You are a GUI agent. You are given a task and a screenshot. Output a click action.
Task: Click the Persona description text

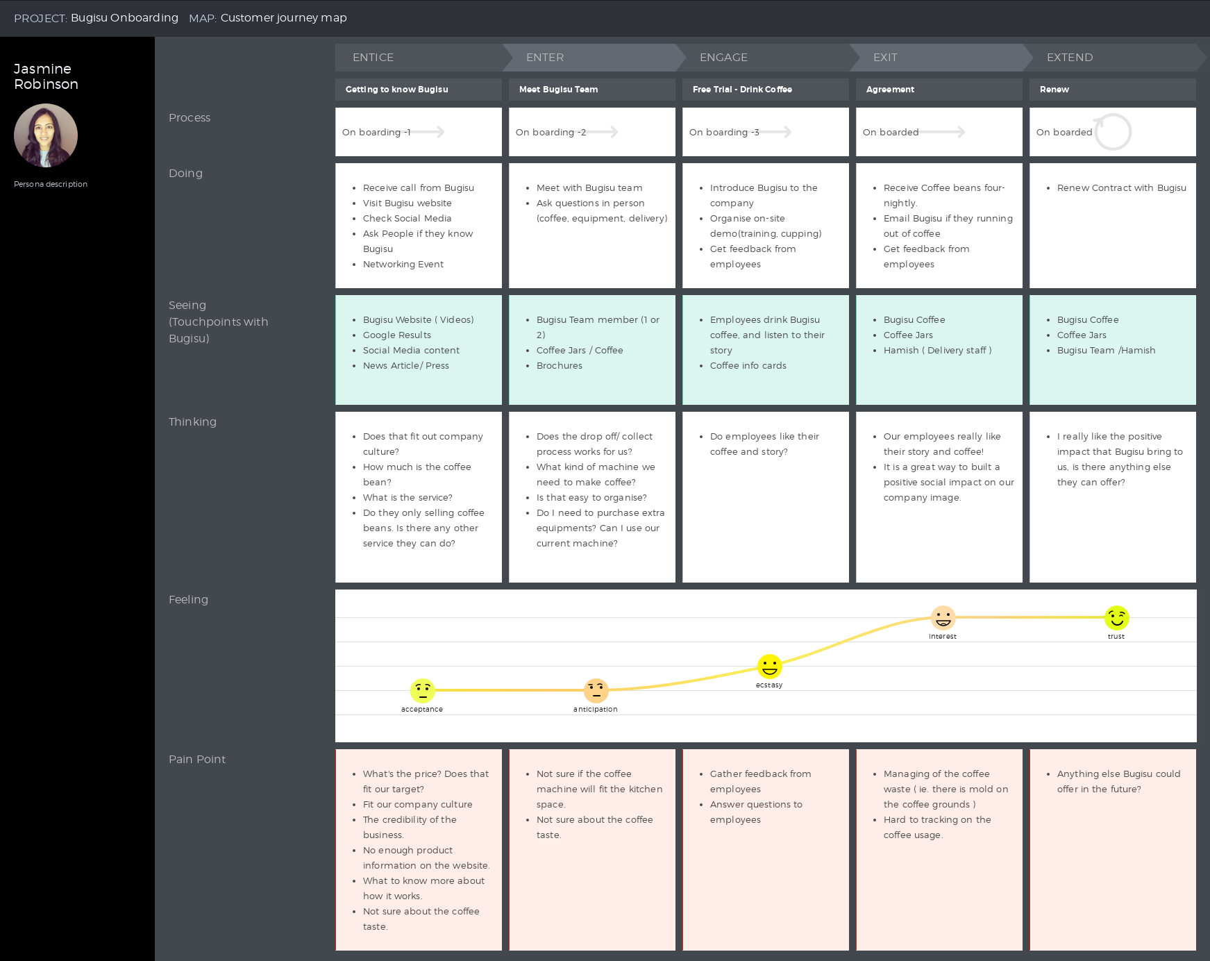tap(51, 184)
